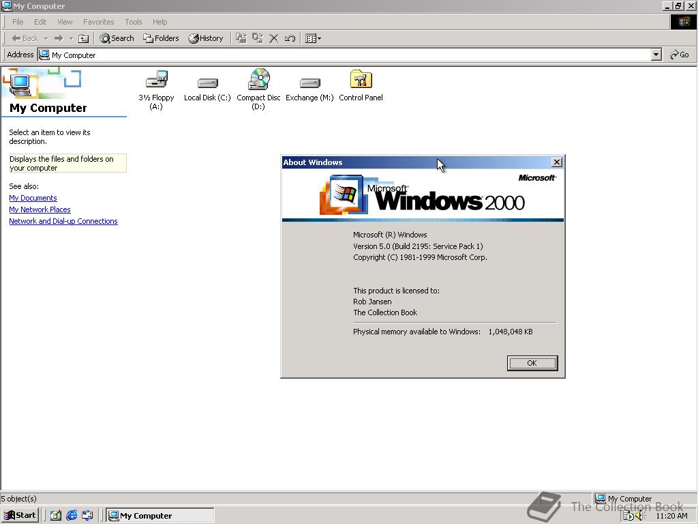Screen dimensions: 698x524
Task: Launch Outlook Express quick launch icon
Action: pos(87,516)
